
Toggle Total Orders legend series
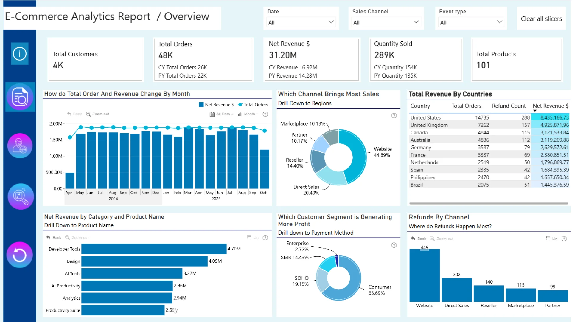[x=253, y=105]
